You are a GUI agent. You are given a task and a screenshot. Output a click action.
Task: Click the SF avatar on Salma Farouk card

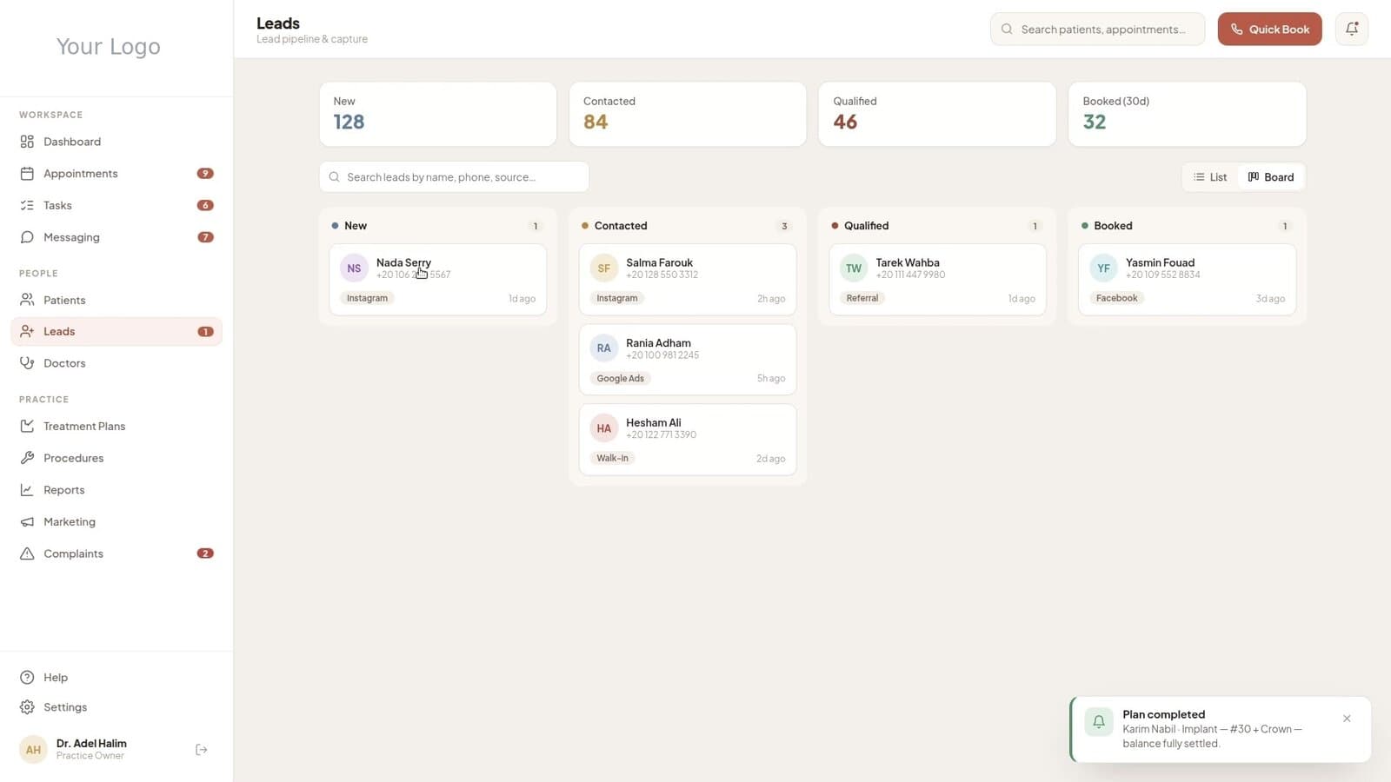coord(603,268)
